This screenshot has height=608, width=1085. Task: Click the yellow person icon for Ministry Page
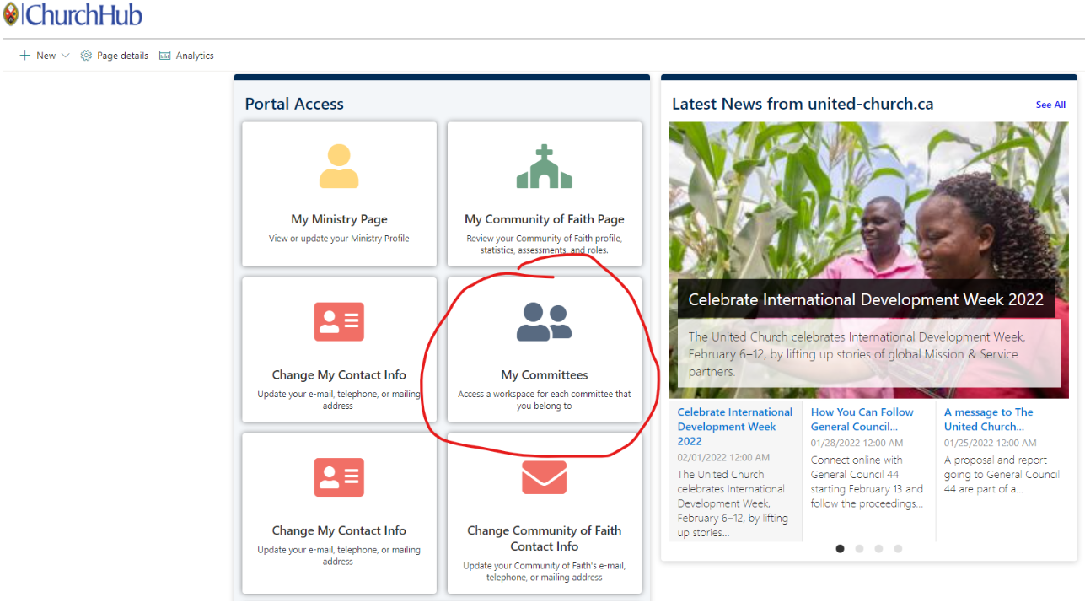[339, 166]
